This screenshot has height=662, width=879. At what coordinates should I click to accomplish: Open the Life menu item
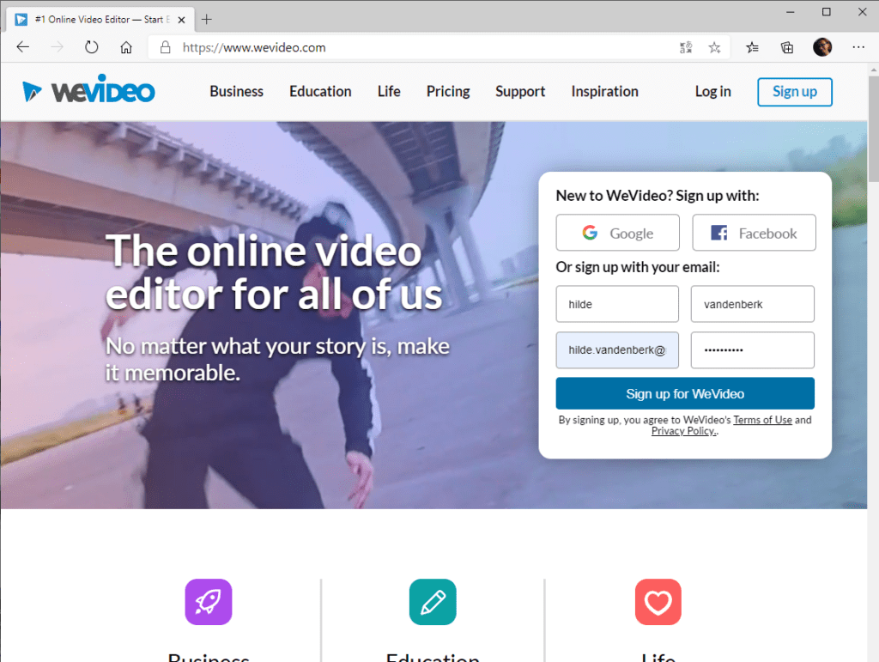[x=389, y=91]
